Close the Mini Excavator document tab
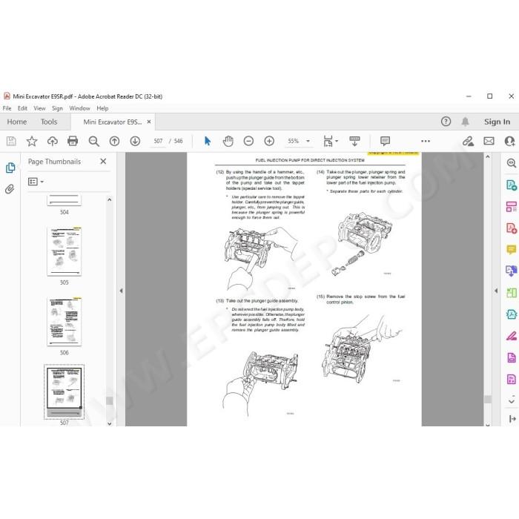This screenshot has height=519, width=519. (x=149, y=122)
